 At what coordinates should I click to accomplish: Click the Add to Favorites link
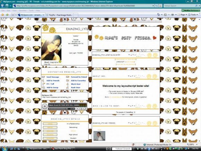78,81
